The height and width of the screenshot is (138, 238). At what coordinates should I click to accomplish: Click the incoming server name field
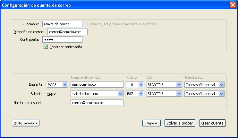tap(97, 84)
